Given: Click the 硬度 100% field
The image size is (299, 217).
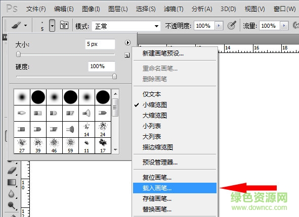Looking at the screenshot, I should [102, 67].
